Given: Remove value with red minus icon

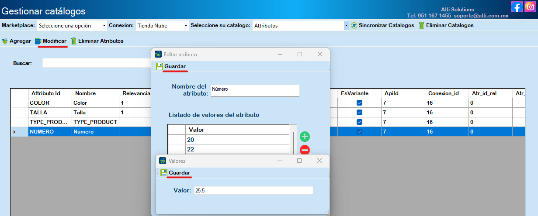Looking at the screenshot, I should [305, 150].
